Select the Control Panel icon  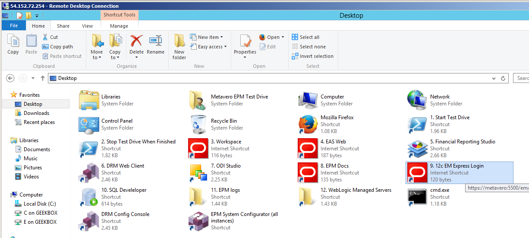[89, 124]
